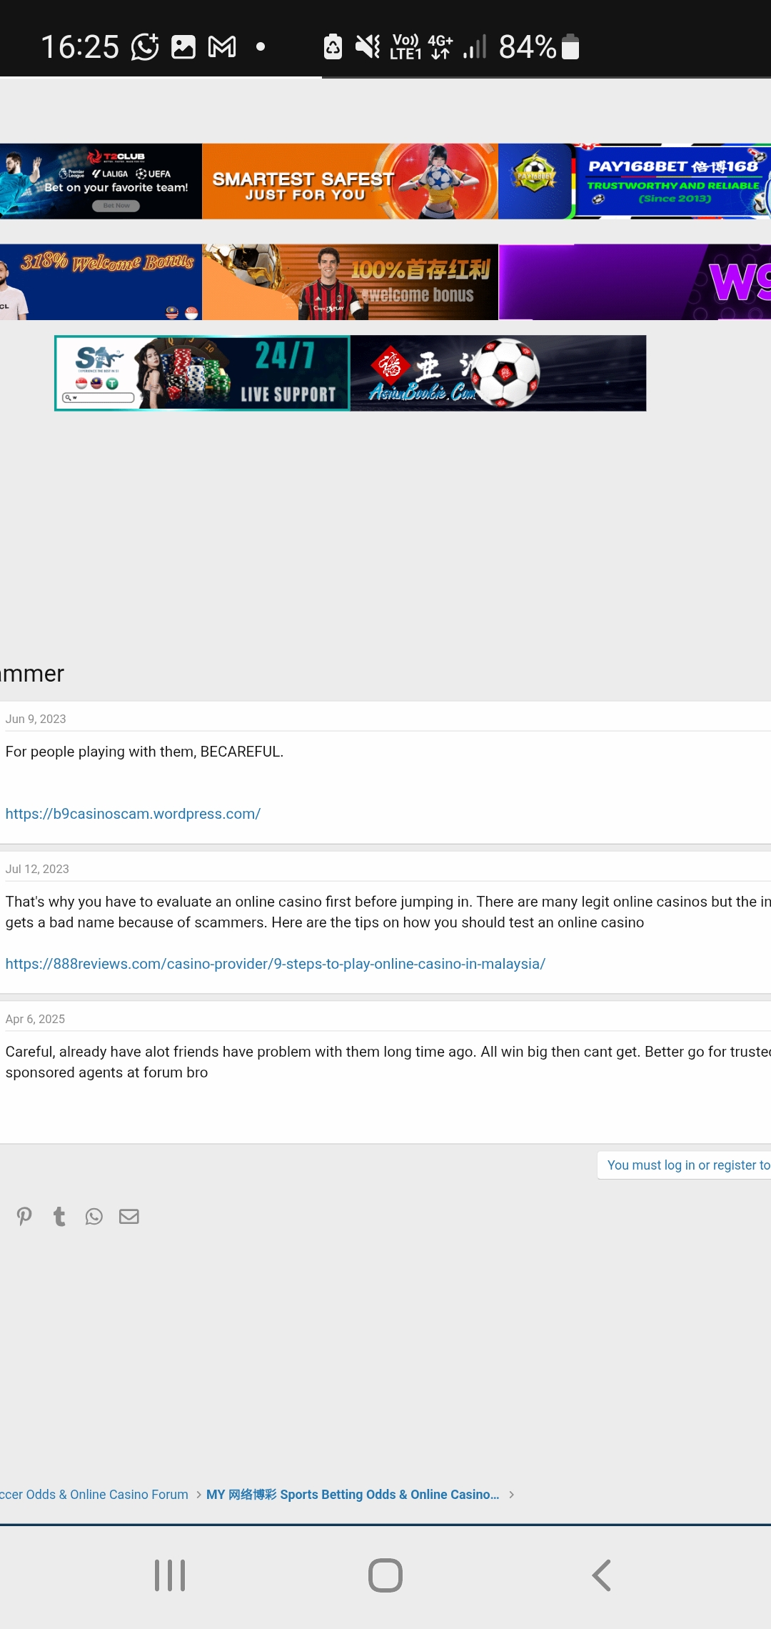
Task: Share thread via WhatsApp icon
Action: 94,1216
